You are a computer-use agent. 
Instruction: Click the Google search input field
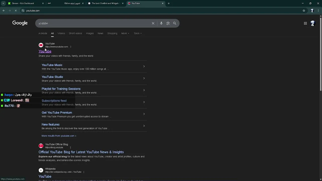click(x=93, y=23)
